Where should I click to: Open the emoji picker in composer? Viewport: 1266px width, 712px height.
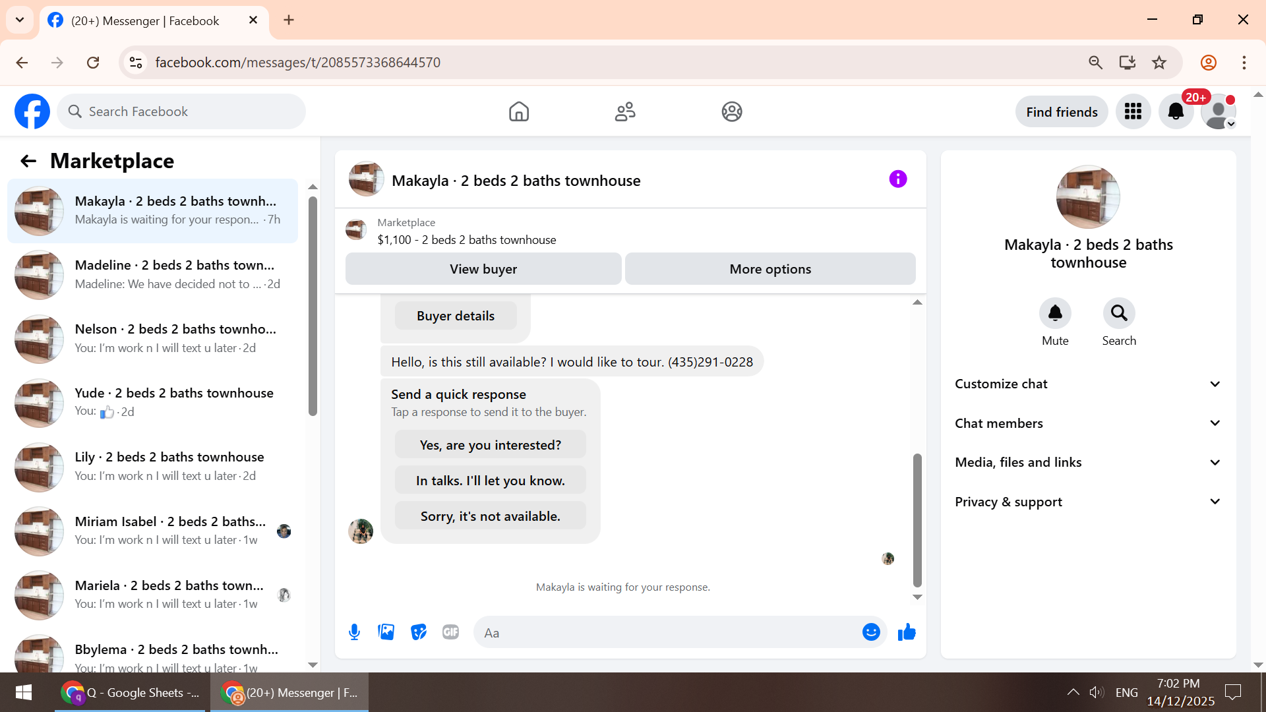tap(871, 632)
